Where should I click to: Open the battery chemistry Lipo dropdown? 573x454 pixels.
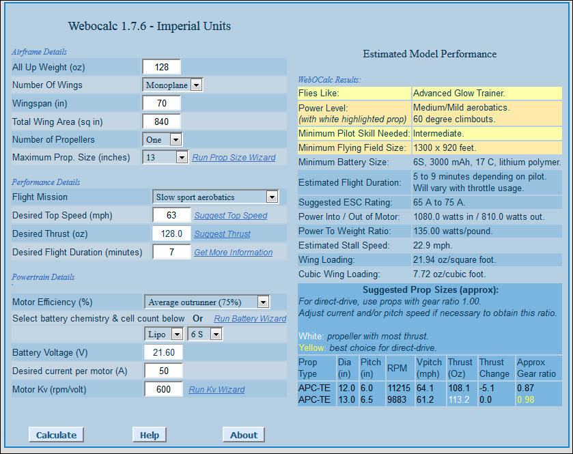pyautogui.click(x=176, y=334)
